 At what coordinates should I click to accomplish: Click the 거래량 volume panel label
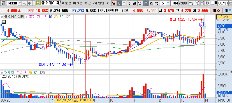tap(10, 73)
